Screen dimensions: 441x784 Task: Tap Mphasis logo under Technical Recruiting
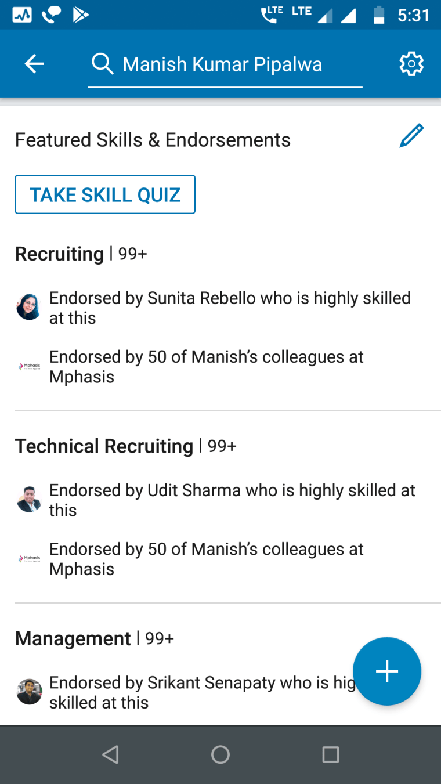coord(29,558)
